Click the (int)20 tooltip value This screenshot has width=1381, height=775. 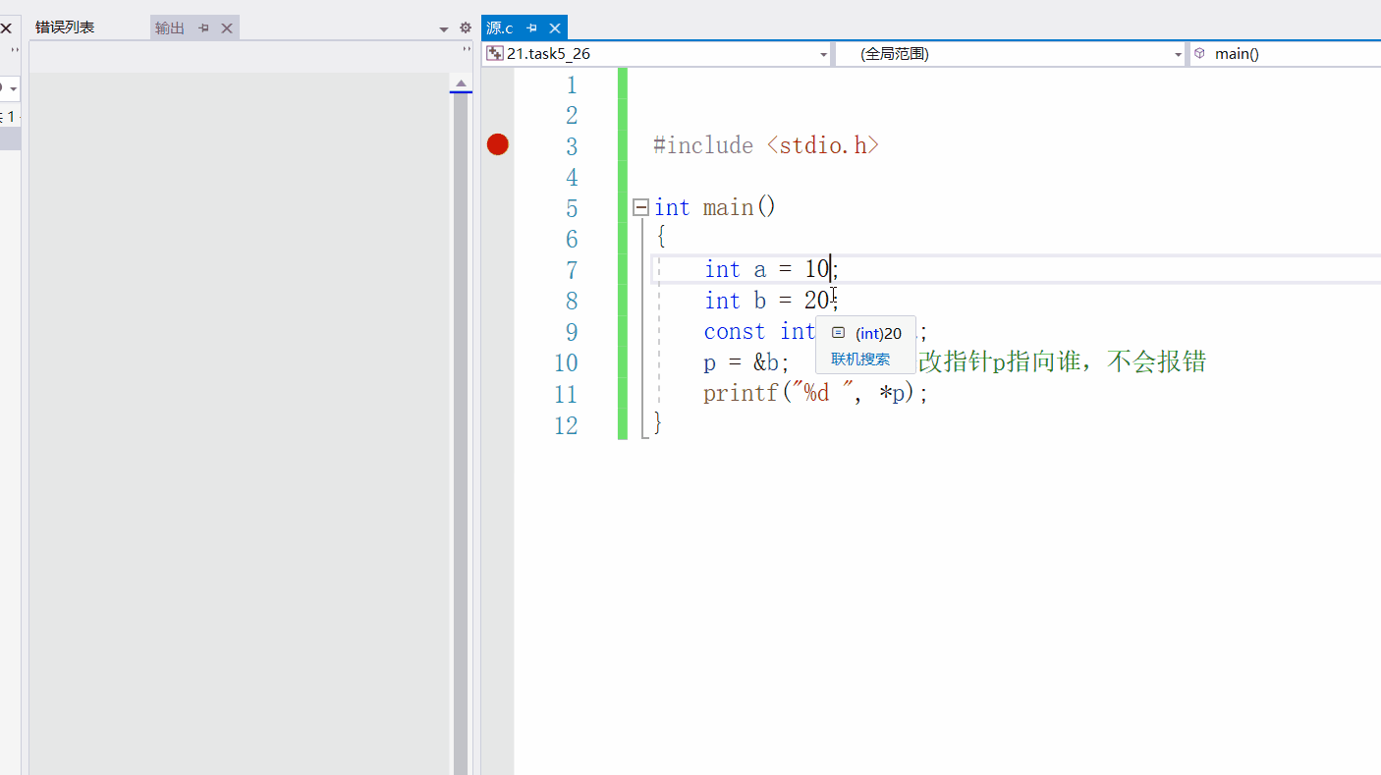878,333
